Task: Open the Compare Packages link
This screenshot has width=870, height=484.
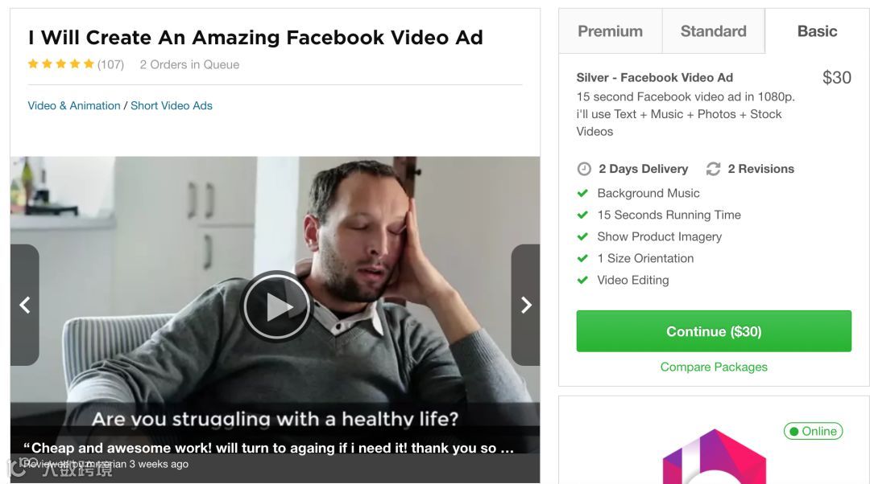Action: pyautogui.click(x=714, y=367)
